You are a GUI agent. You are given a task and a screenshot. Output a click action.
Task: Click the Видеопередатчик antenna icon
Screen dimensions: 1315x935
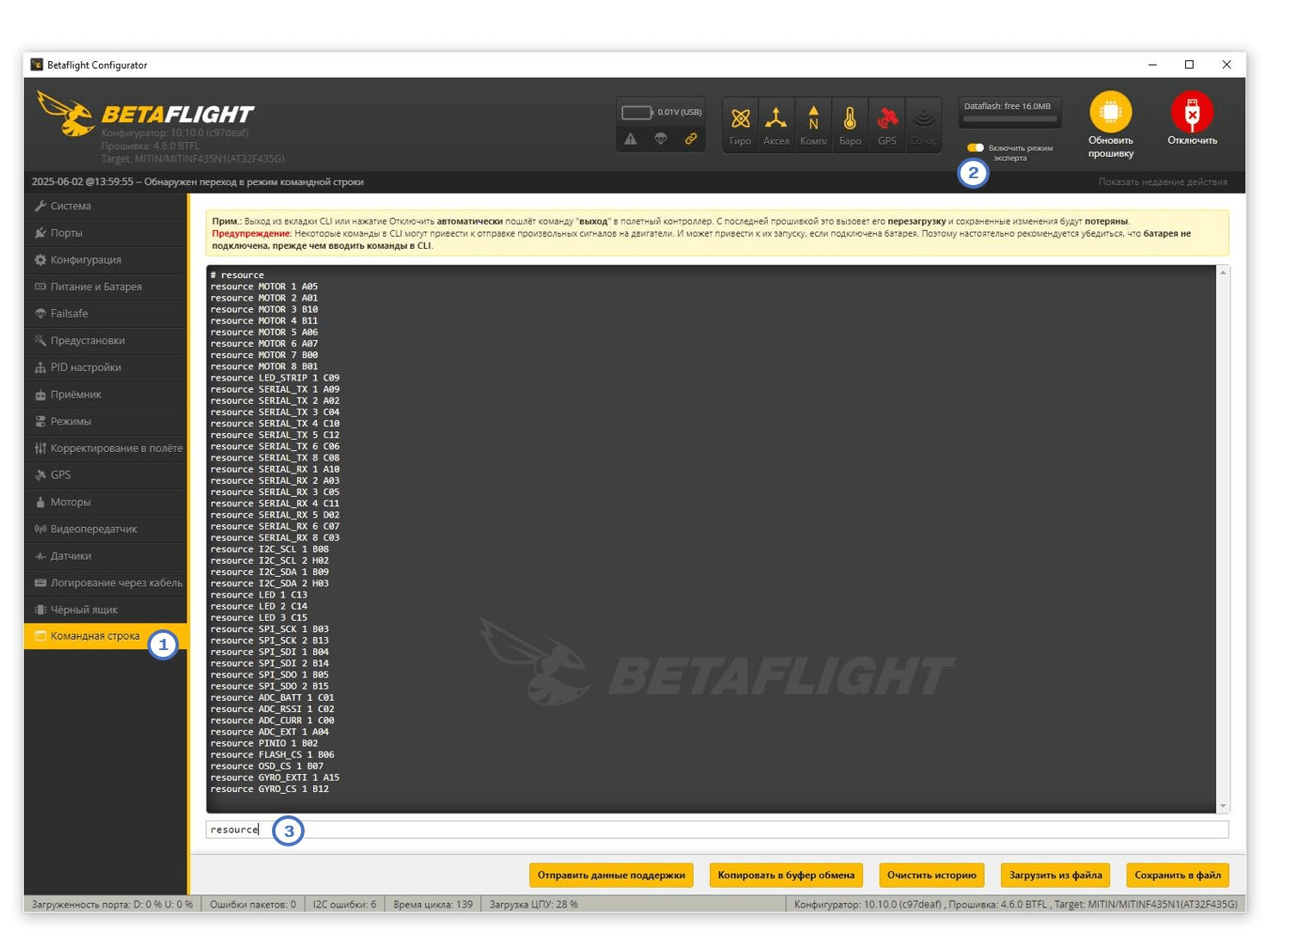(40, 529)
